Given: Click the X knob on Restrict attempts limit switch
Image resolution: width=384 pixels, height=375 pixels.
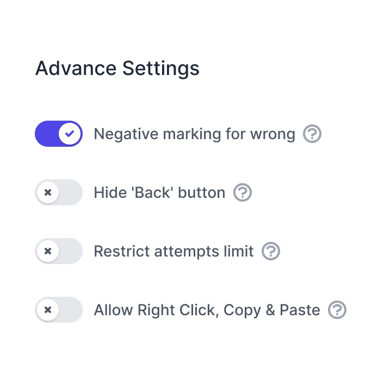Looking at the screenshot, I should [x=48, y=251].
